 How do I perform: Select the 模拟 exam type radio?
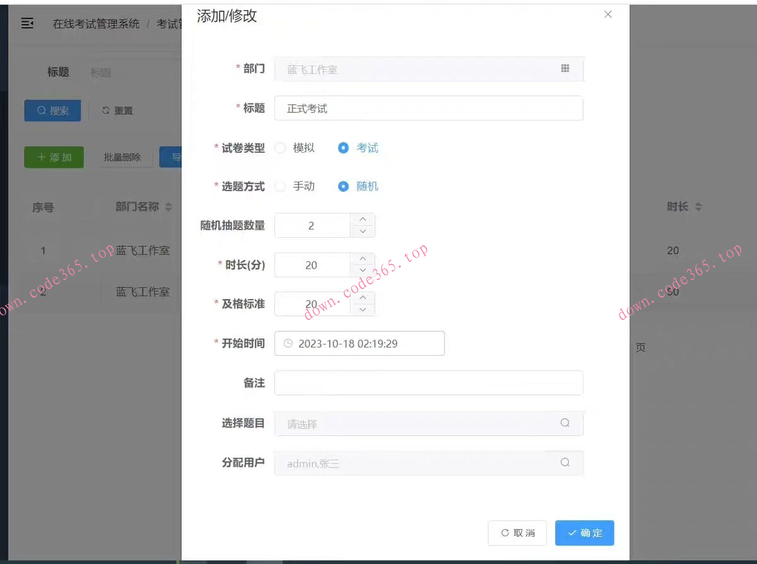pos(280,148)
